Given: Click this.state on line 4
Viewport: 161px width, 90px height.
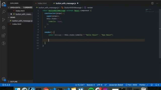Looking at the screenshot, I should [51, 19].
